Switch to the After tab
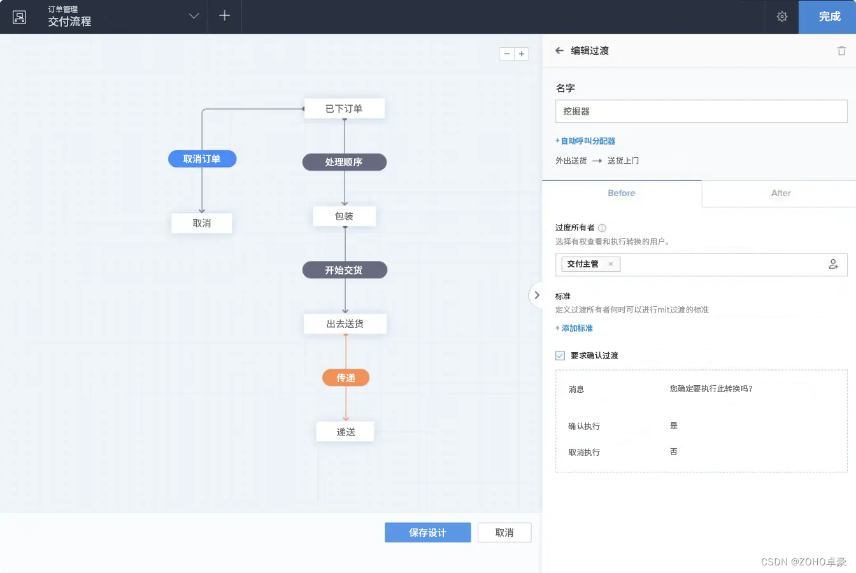Image resolution: width=856 pixels, height=573 pixels. coord(780,193)
